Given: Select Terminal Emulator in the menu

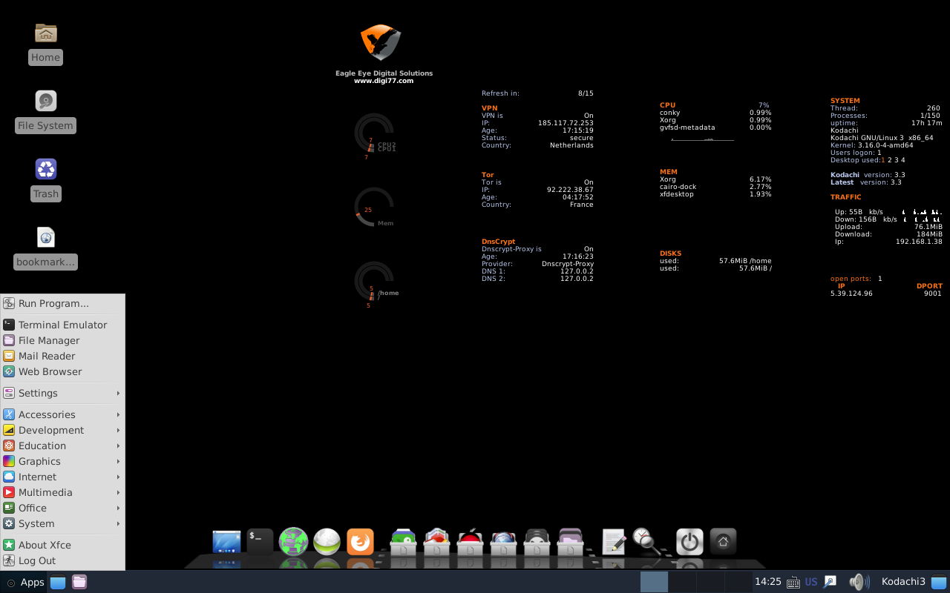Looking at the screenshot, I should tap(62, 325).
